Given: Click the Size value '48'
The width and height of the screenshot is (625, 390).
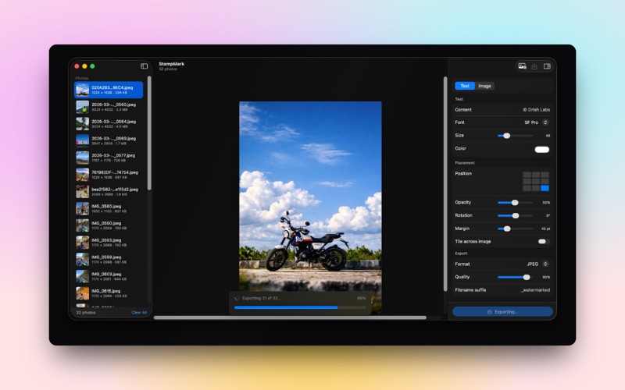Looking at the screenshot, I should pos(548,136).
